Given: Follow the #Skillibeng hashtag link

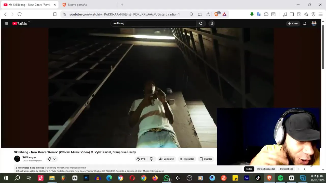Looking at the screenshot, I should tap(50, 168).
